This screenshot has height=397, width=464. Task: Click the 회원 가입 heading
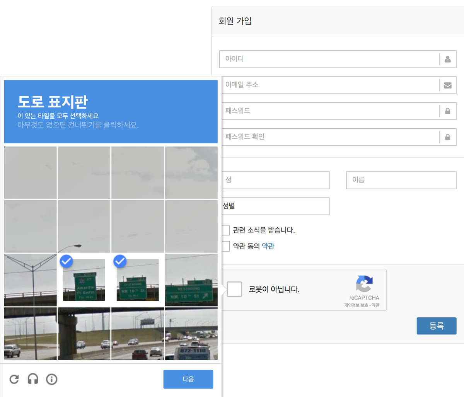pyautogui.click(x=235, y=21)
